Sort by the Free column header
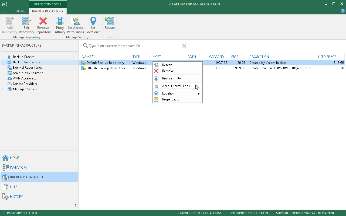Image resolution: width=346 pixels, height=216 pixels. [x=235, y=57]
